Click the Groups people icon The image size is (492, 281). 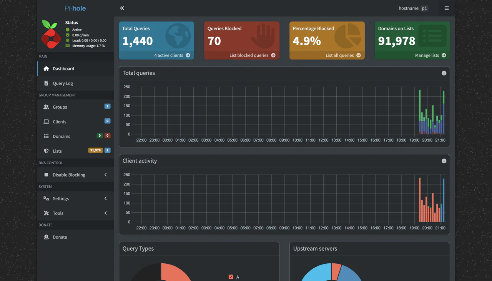[x=46, y=107]
